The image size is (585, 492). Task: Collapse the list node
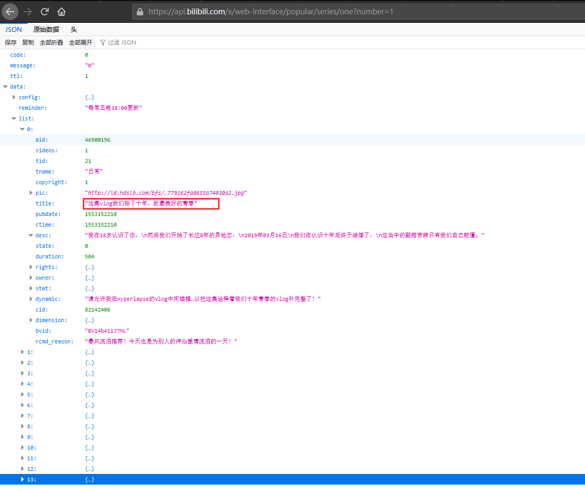pyautogui.click(x=14, y=118)
